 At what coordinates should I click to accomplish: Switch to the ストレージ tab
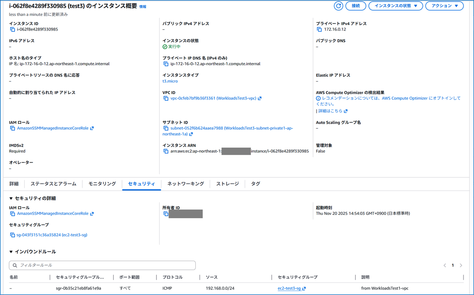tap(227, 183)
